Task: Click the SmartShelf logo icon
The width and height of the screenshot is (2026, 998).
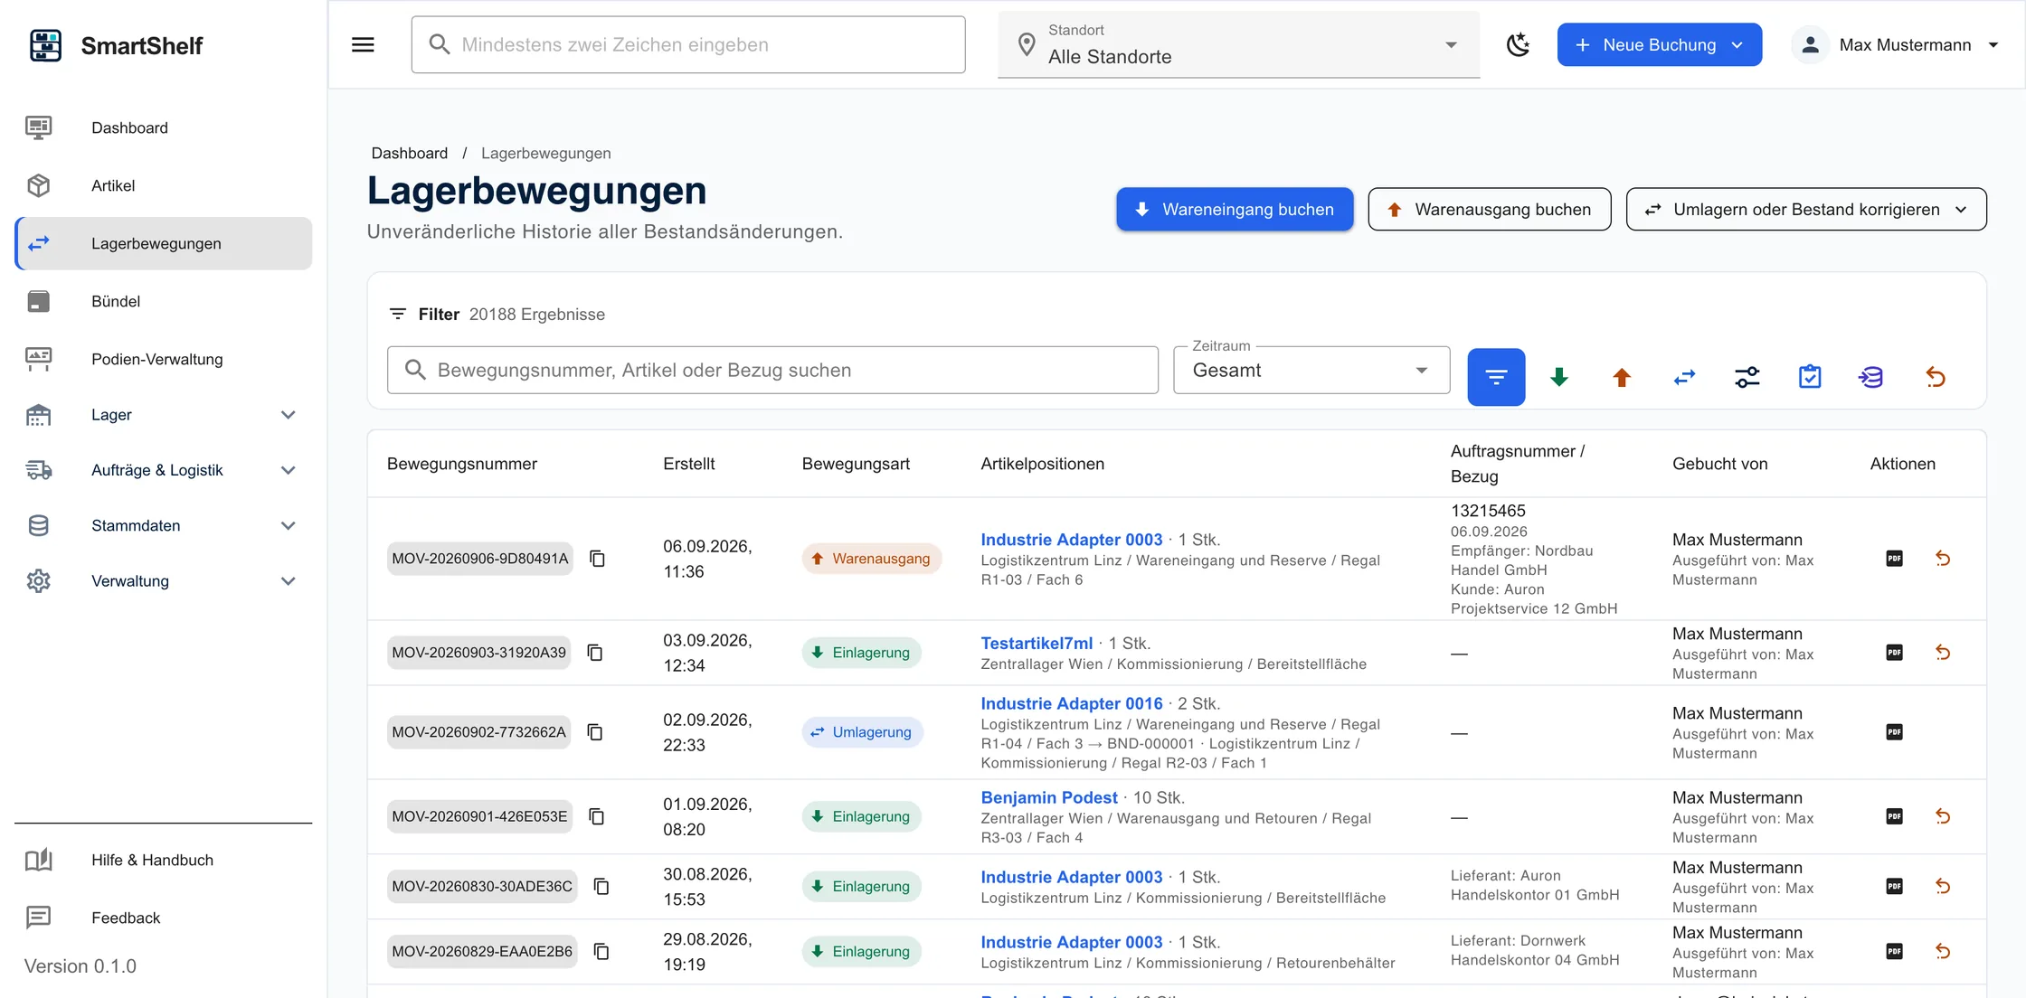Action: pyautogui.click(x=45, y=45)
